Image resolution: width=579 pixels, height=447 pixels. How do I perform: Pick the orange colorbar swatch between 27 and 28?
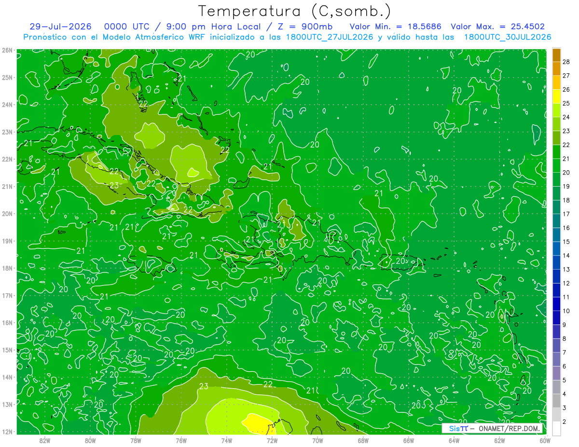click(556, 69)
